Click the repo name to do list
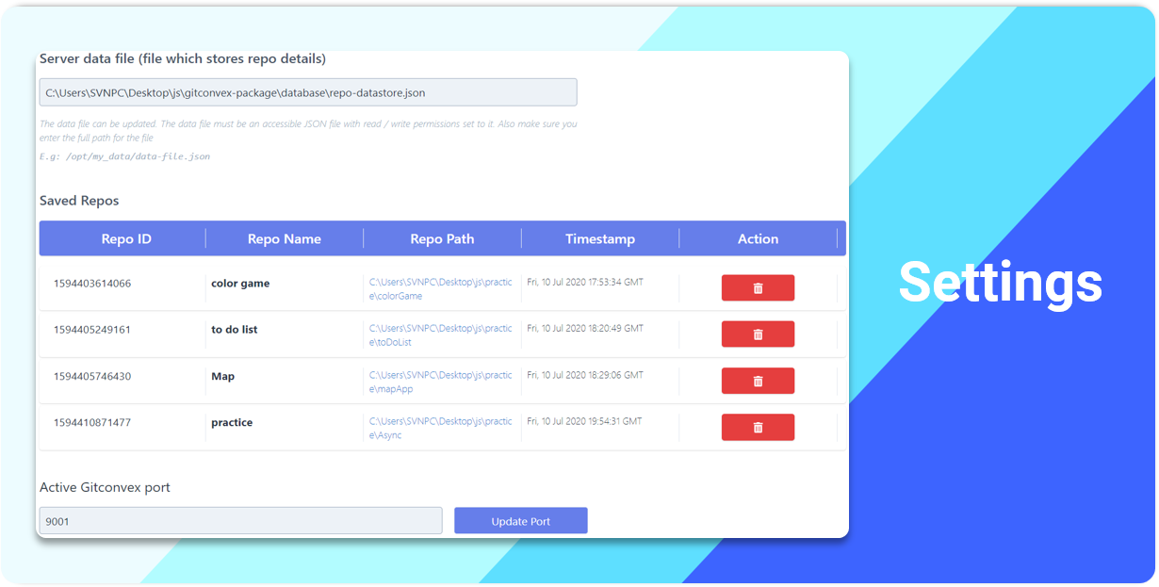 pos(235,330)
